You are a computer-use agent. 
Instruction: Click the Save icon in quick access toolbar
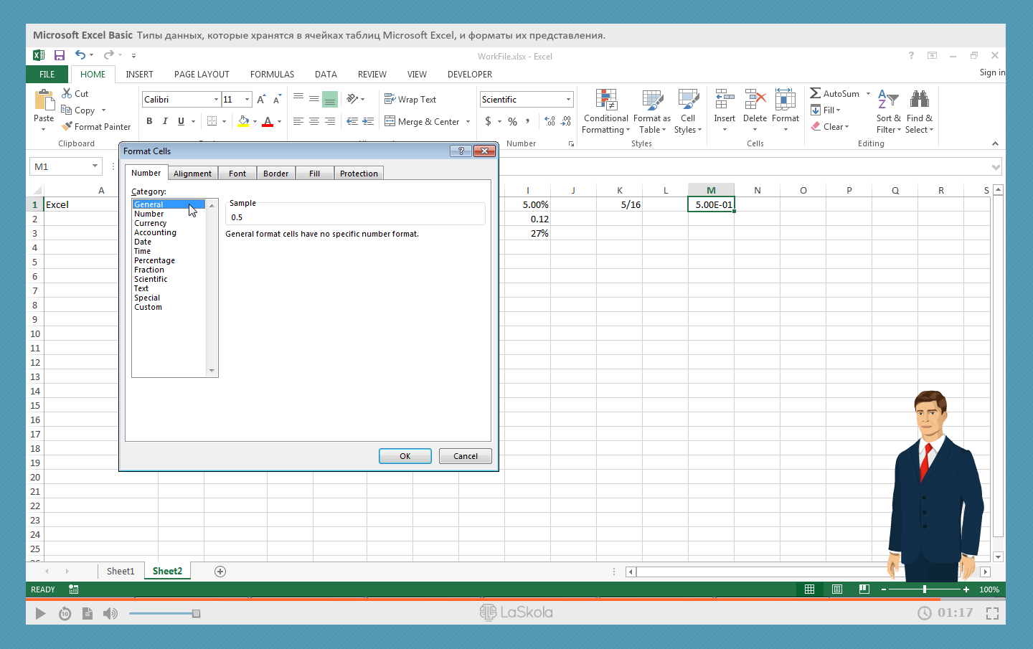click(60, 55)
